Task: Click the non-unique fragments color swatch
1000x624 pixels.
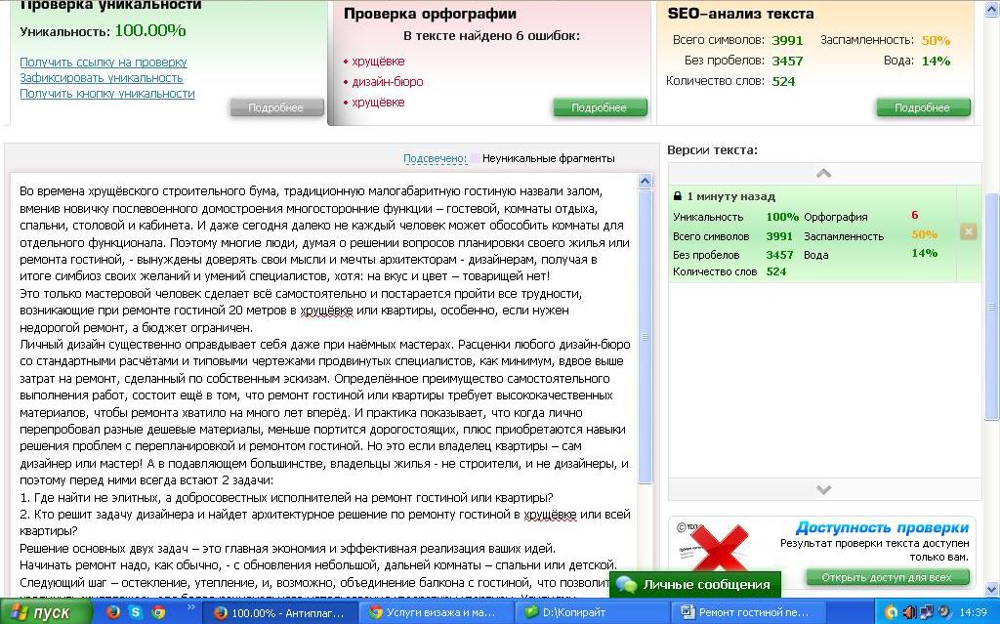Action: pyautogui.click(x=476, y=157)
